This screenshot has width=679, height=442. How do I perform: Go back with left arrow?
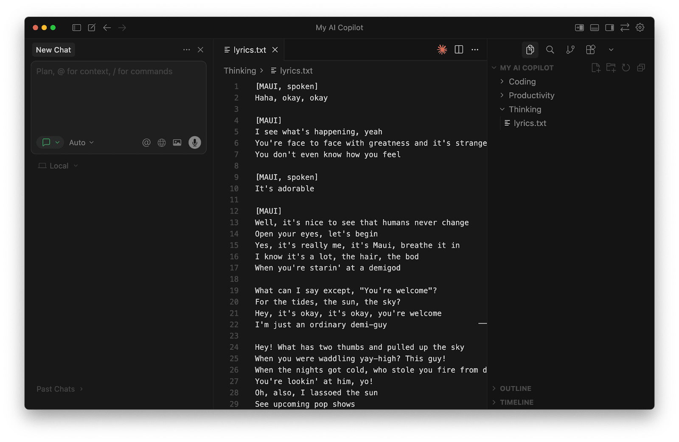point(107,28)
